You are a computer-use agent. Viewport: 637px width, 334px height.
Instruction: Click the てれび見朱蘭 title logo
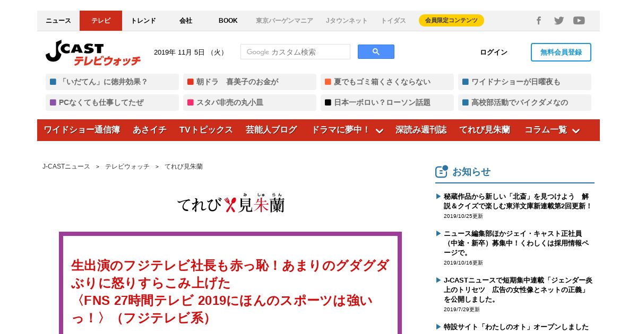click(230, 202)
